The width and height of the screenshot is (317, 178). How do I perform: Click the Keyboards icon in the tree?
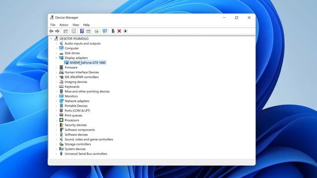click(x=61, y=87)
